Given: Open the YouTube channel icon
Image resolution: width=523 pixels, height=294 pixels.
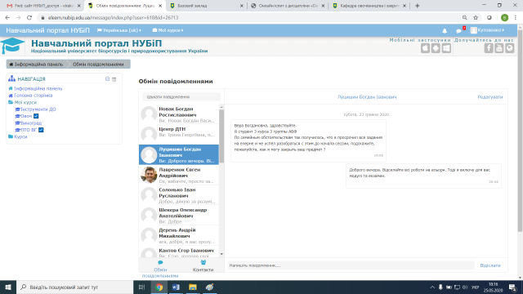Looking at the screenshot, I should [499, 48].
